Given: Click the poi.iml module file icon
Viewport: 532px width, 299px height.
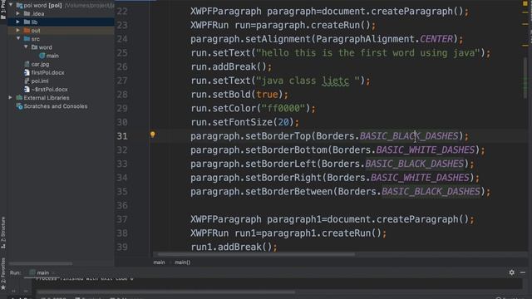Looking at the screenshot, I should [x=27, y=81].
